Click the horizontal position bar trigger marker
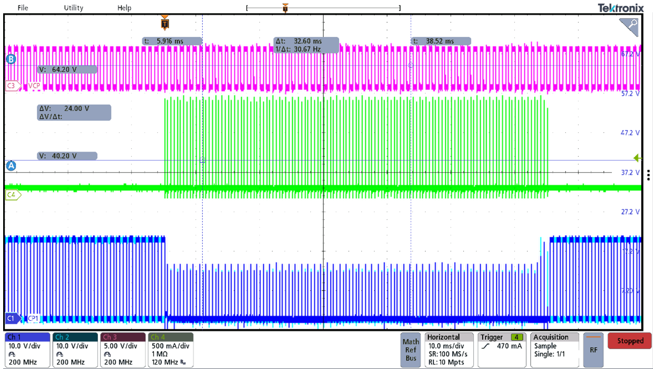653x369 pixels. click(x=285, y=8)
